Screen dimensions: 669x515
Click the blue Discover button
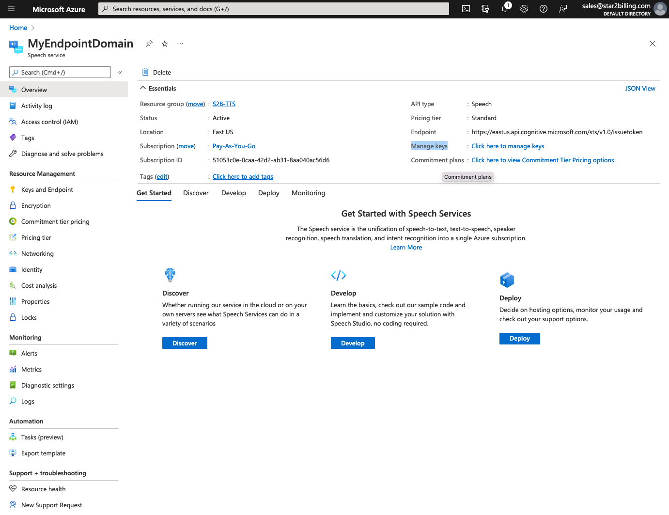[x=185, y=343]
